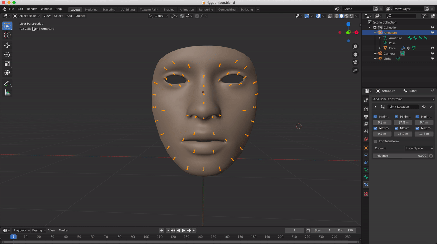This screenshot has height=244, width=437.
Task: Open the Convert Local Space dropdown
Action: (x=419, y=148)
